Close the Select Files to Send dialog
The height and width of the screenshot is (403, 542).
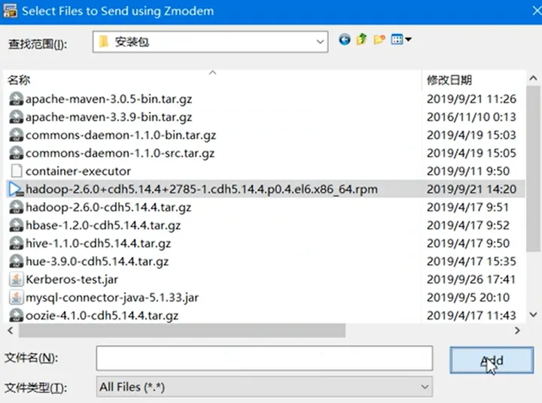537,11
